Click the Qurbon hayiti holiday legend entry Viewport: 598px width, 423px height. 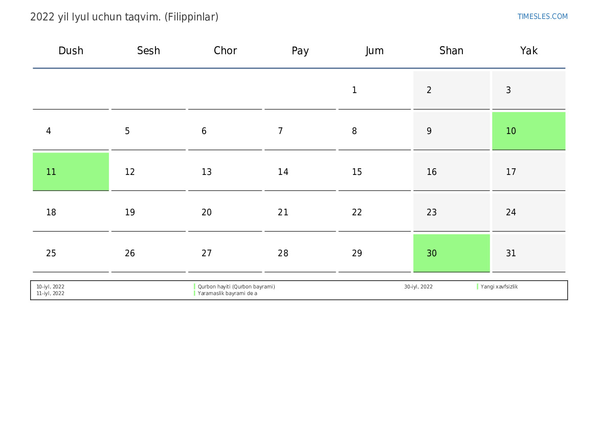(x=236, y=287)
